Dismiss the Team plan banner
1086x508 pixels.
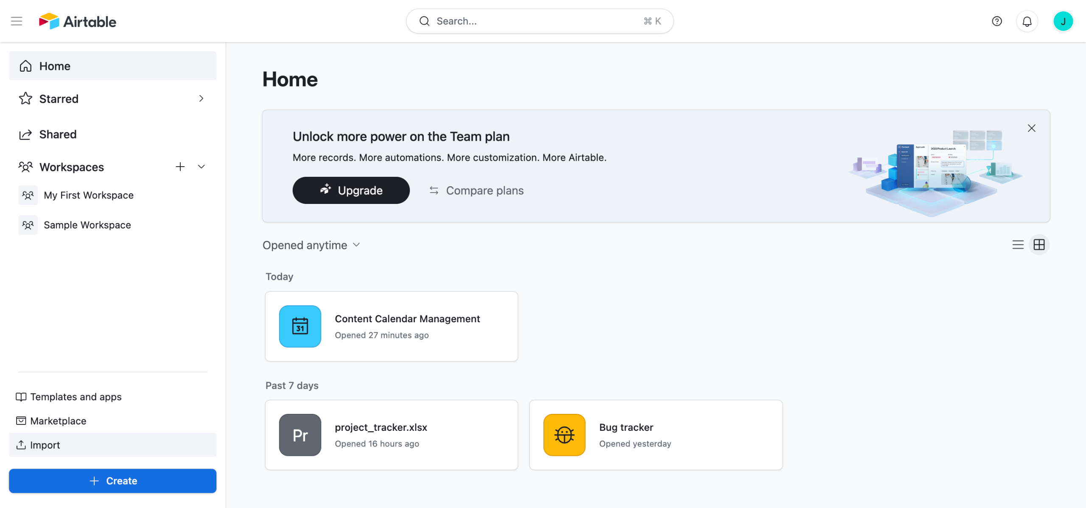(1031, 128)
